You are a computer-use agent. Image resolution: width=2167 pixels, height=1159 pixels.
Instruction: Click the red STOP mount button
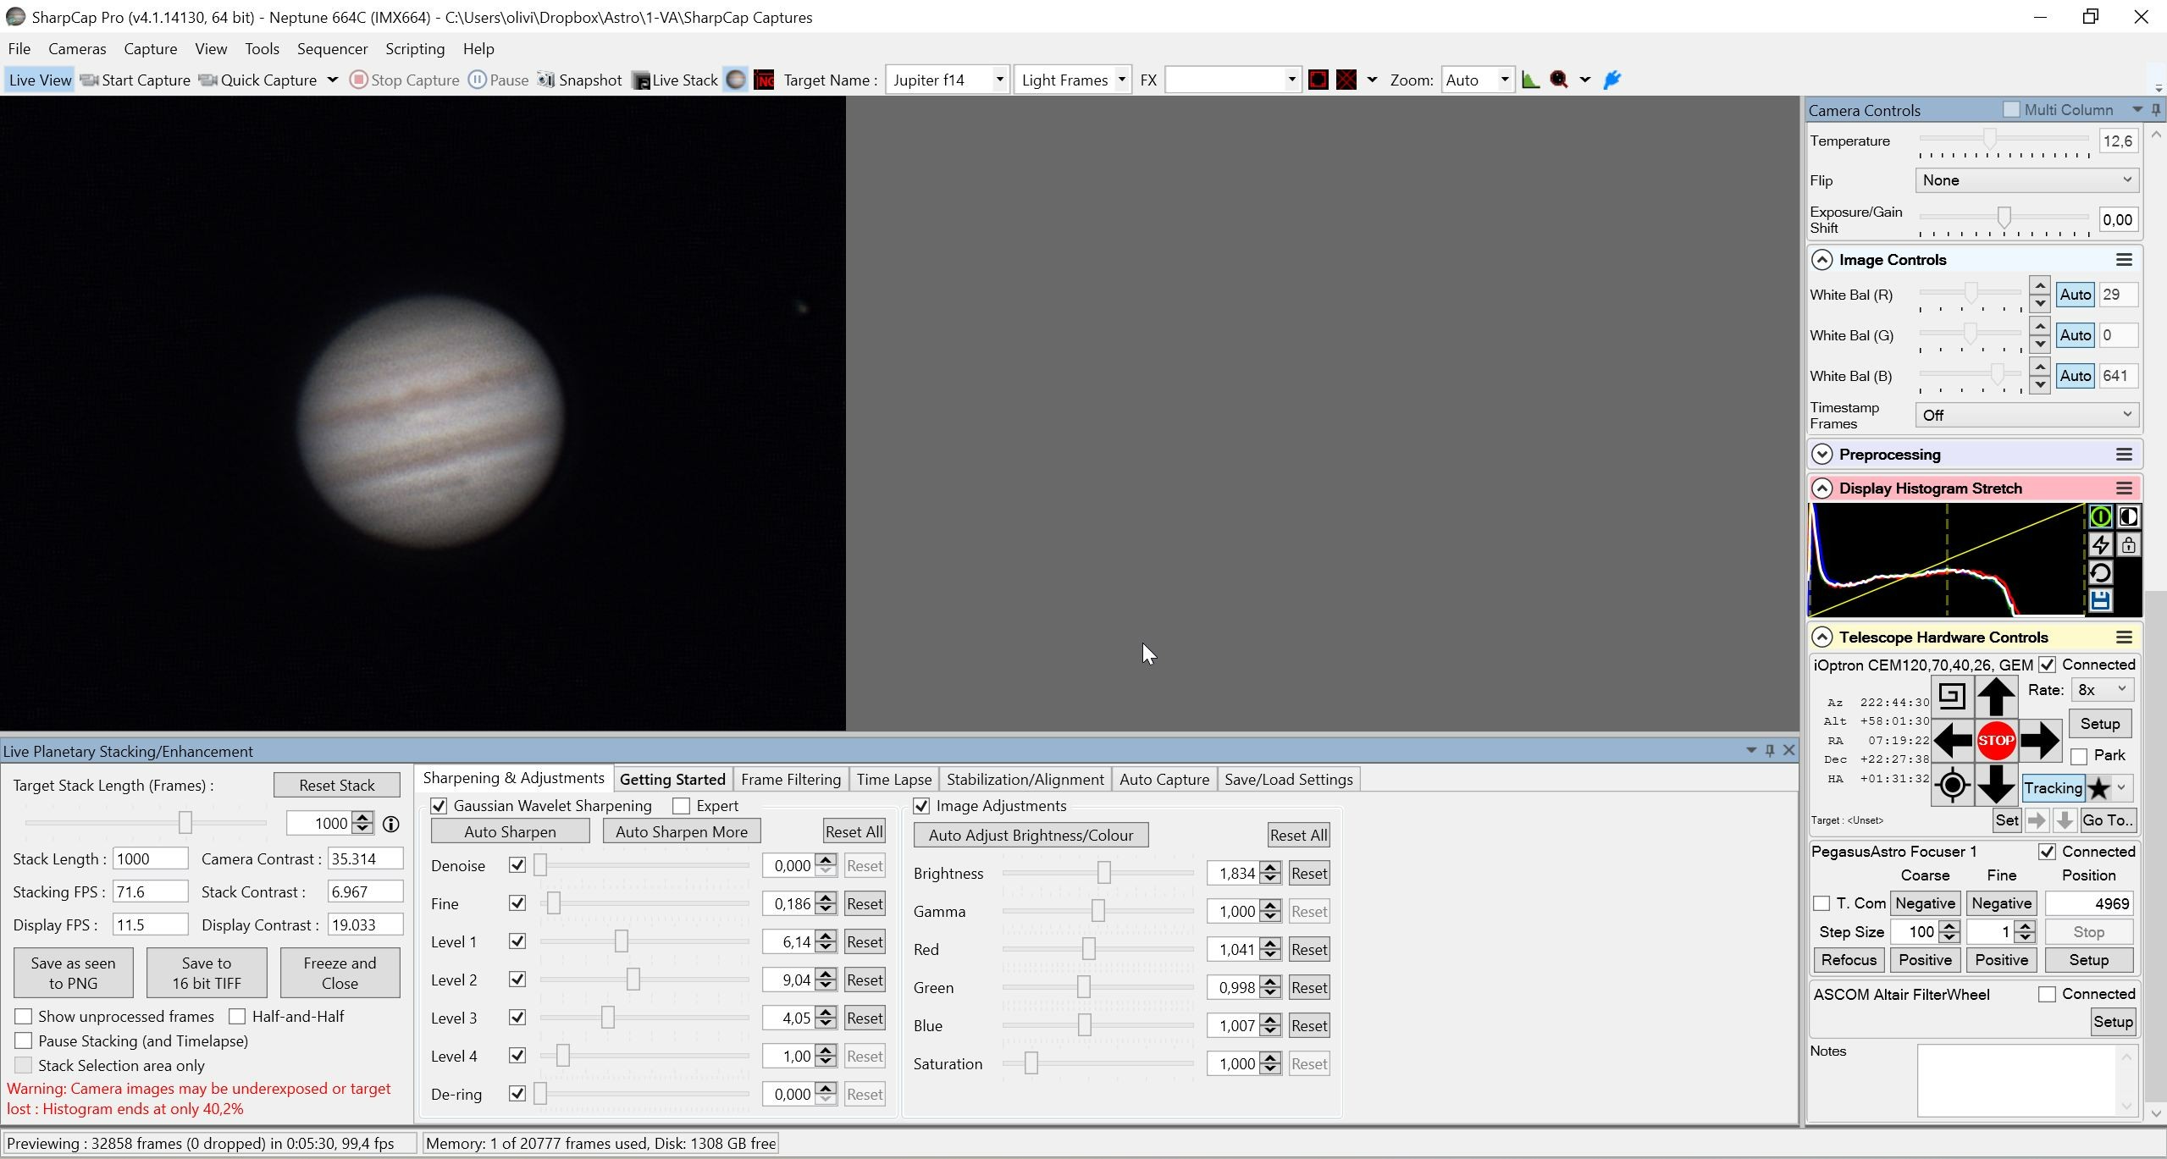(x=1996, y=740)
